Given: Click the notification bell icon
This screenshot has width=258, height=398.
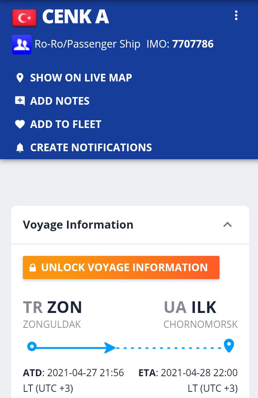Looking at the screenshot, I should click(20, 148).
